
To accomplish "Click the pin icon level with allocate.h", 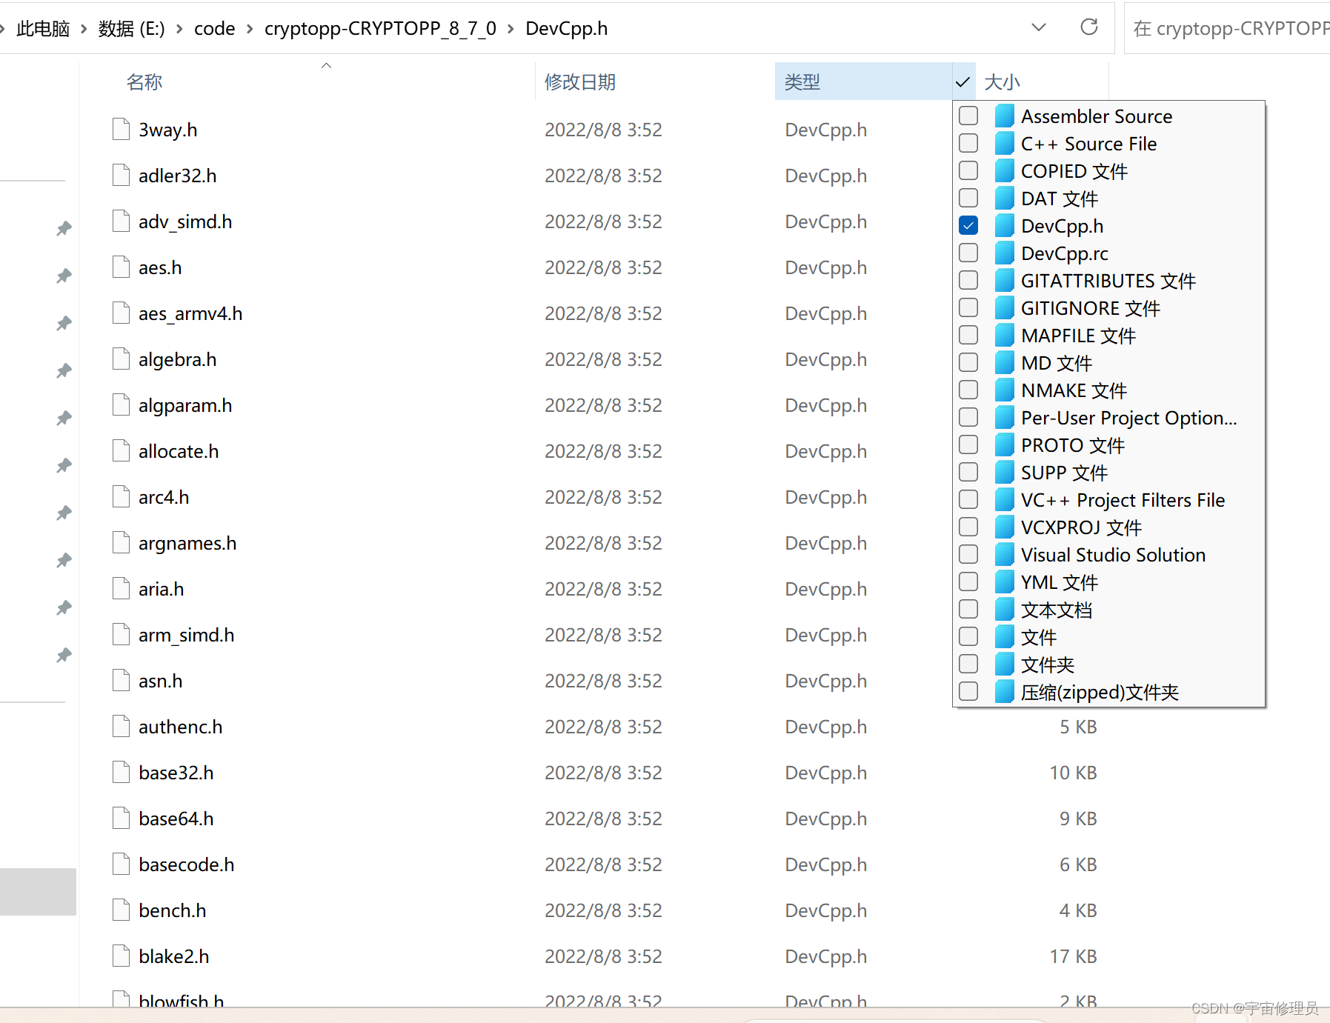I will coord(64,465).
